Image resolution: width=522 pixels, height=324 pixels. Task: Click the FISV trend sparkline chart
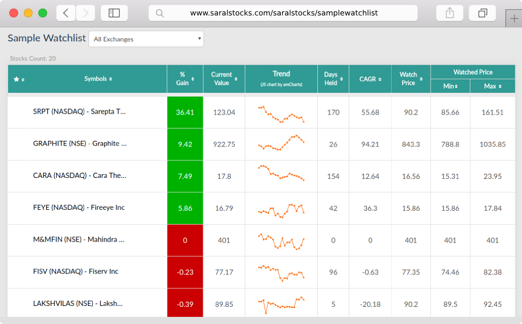pos(281,273)
